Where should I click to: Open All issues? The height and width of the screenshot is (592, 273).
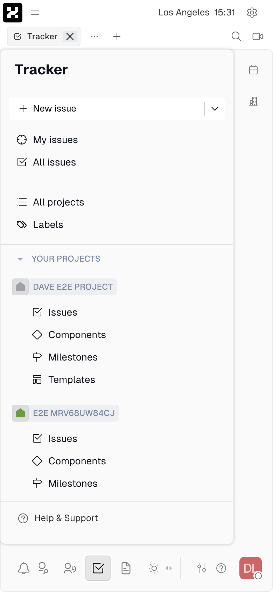(x=117, y=162)
